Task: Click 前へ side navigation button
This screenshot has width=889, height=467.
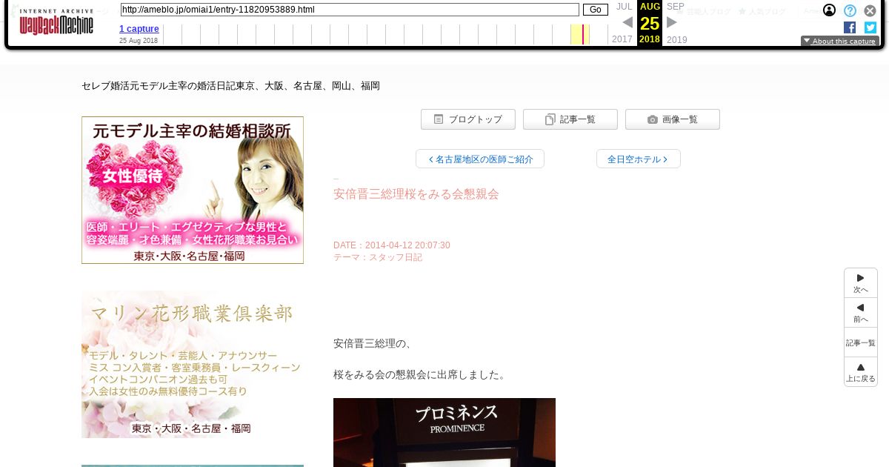Action: (x=861, y=313)
